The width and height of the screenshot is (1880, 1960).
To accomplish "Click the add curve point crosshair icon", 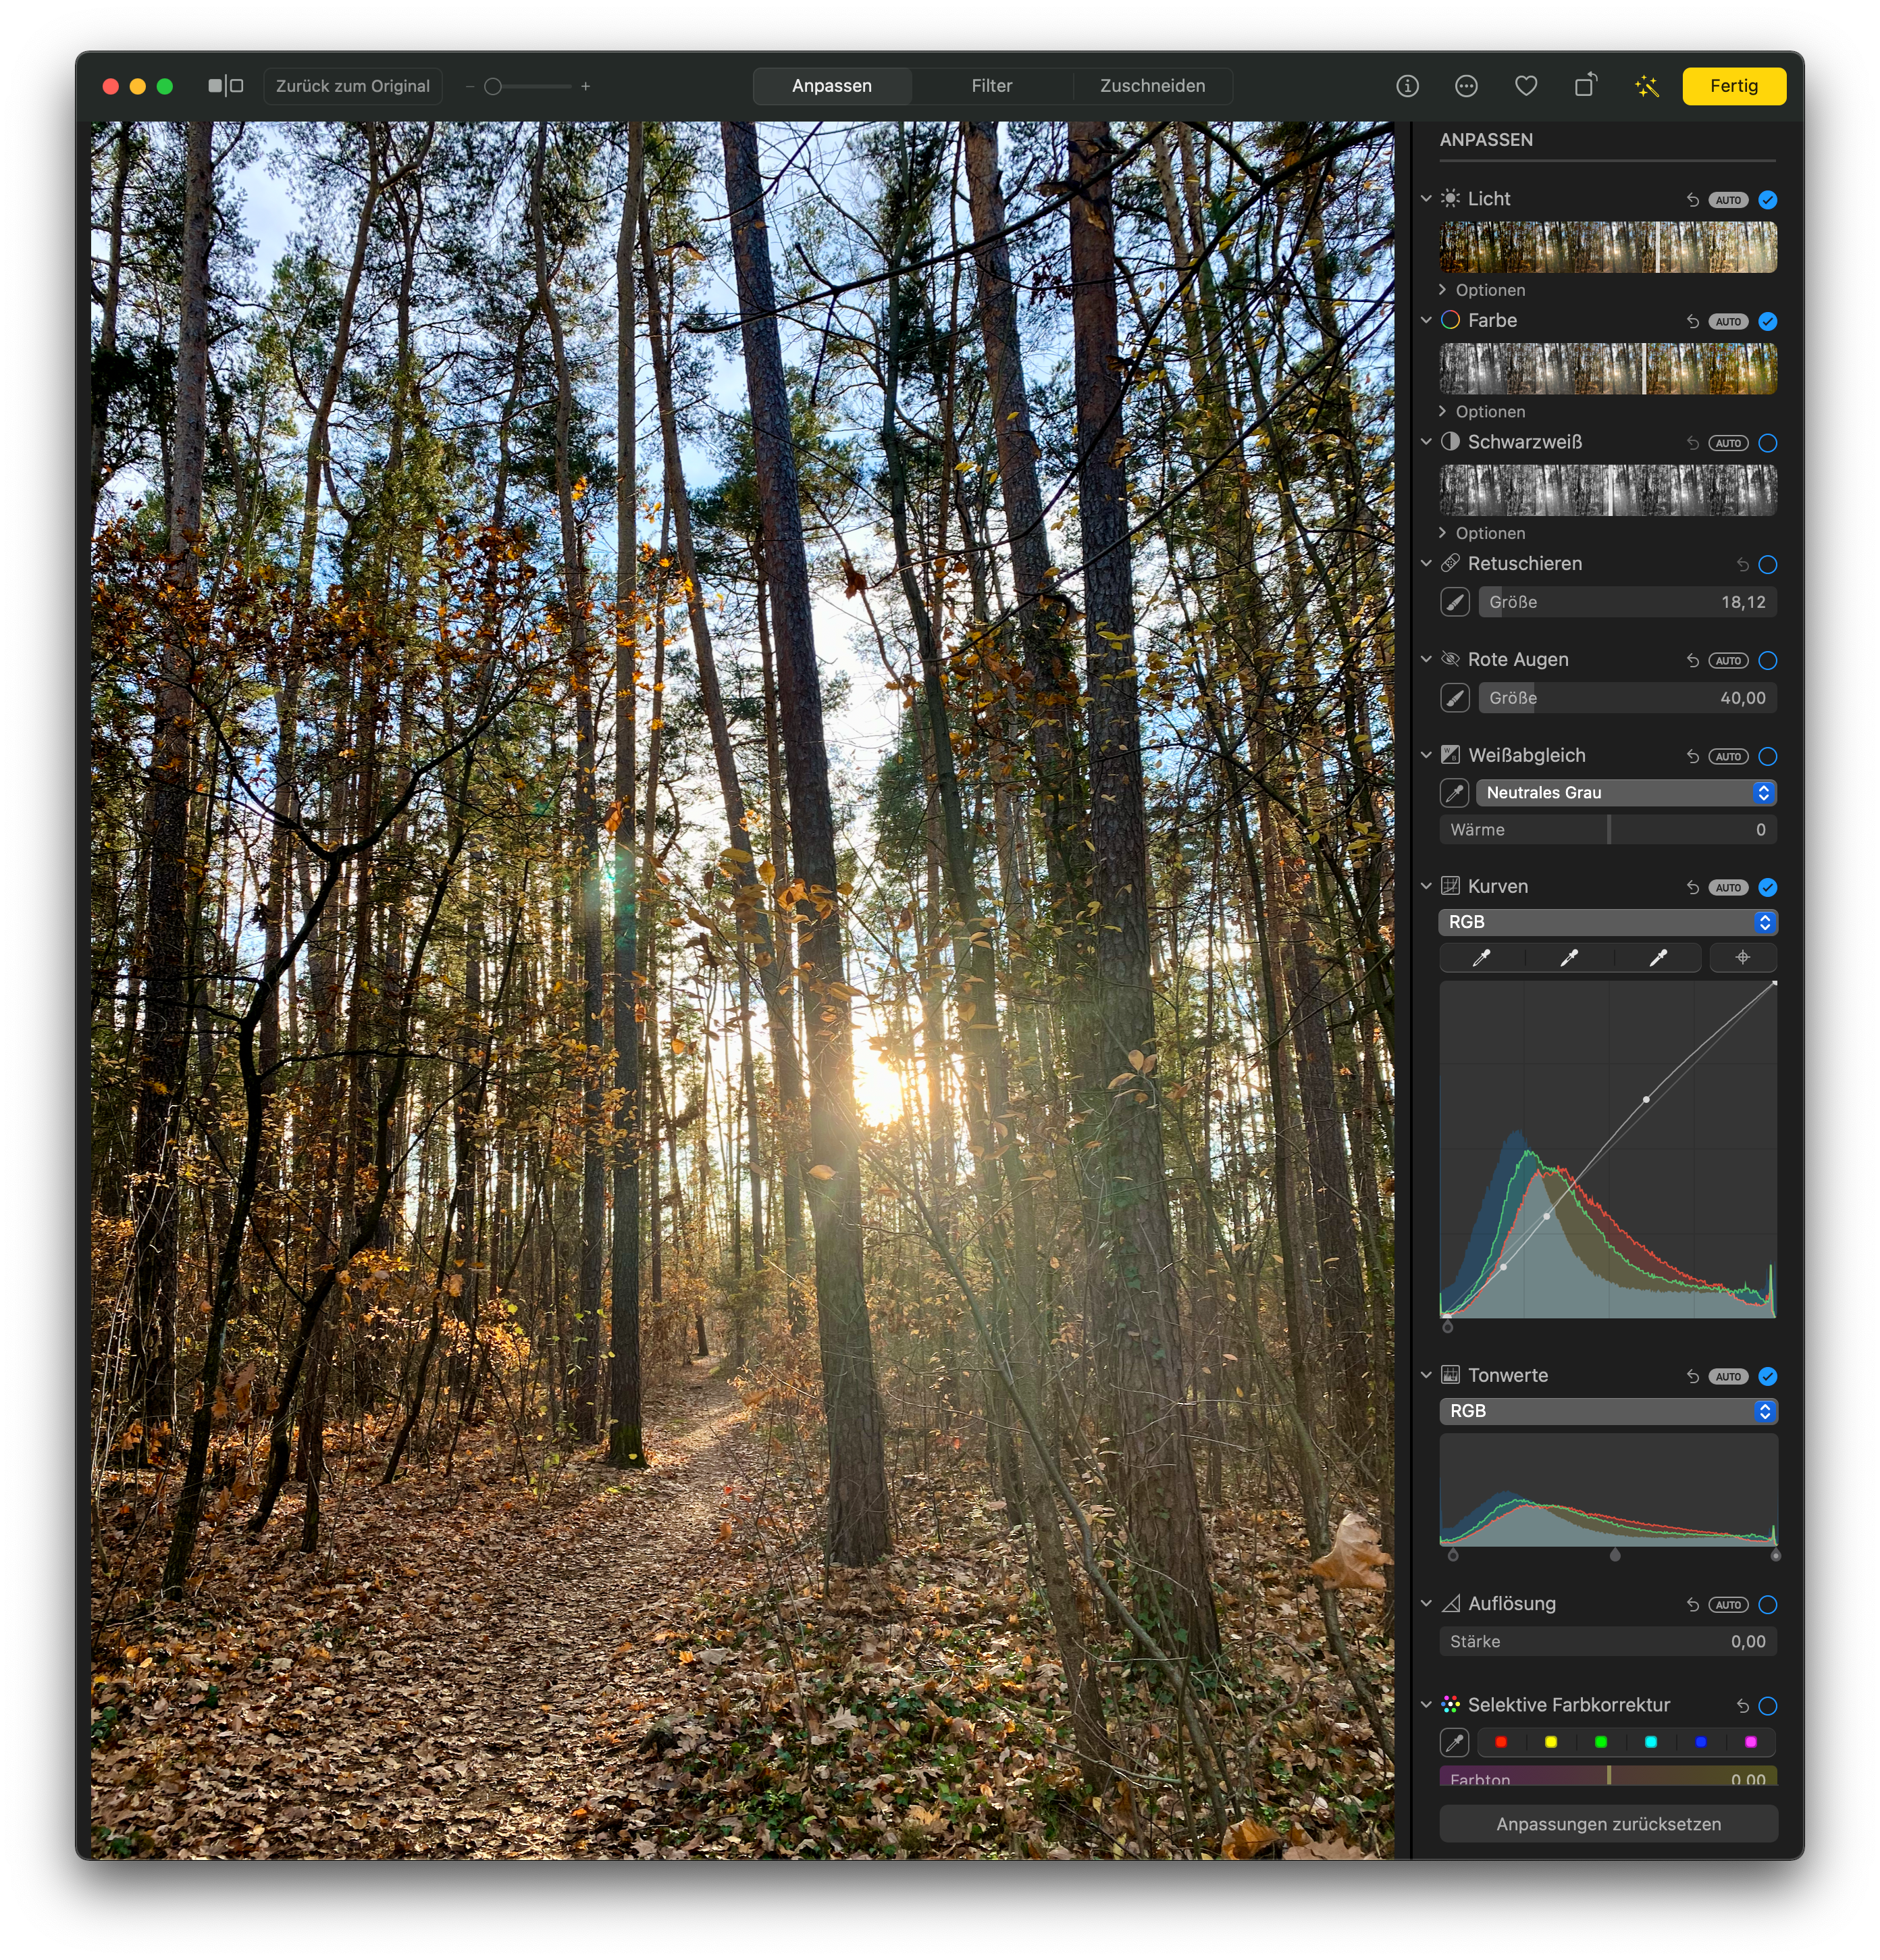I will [x=1743, y=957].
